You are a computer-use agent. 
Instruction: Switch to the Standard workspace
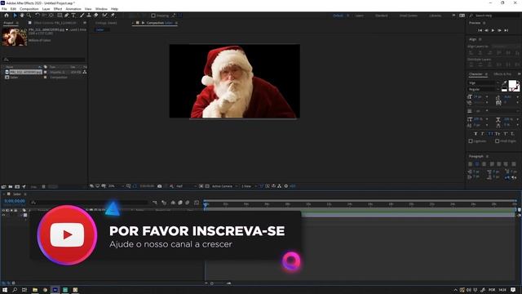pos(381,16)
